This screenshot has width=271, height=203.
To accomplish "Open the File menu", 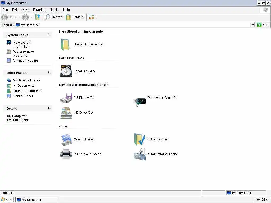I will (5, 10).
